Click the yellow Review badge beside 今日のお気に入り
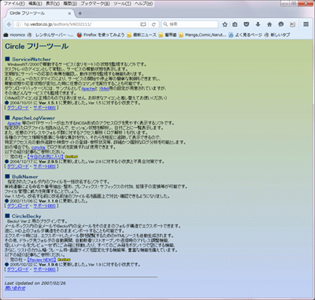 point(72,157)
